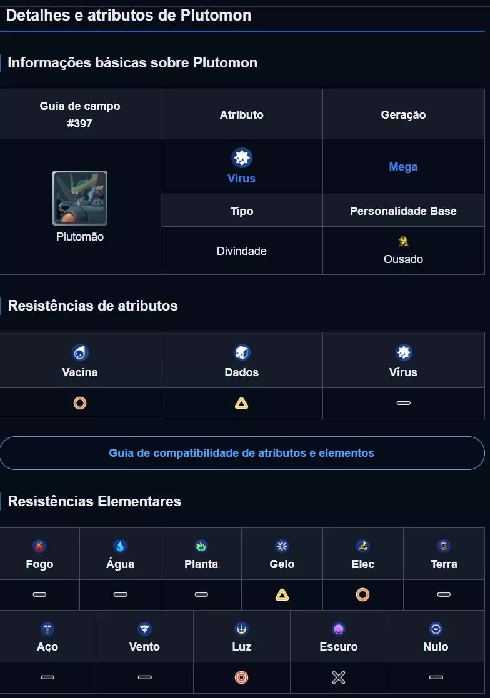Image resolution: width=490 pixels, height=698 pixels.
Task: Click the Elec element icon
Action: click(x=362, y=546)
